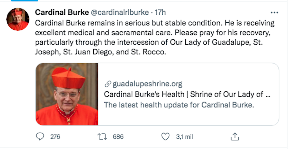Click the @cardinalrlburke handle
The height and width of the screenshot is (149, 288).
[119, 12]
